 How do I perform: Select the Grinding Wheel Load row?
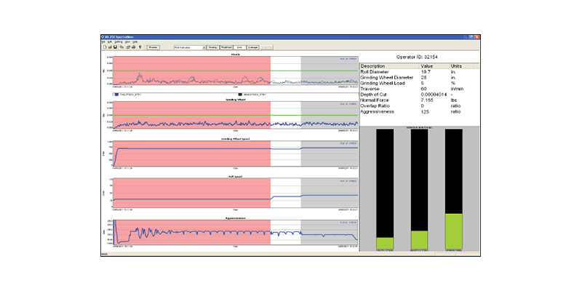420,83
